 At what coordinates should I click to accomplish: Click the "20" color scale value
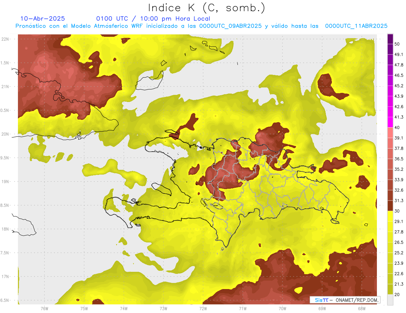tap(397, 294)
